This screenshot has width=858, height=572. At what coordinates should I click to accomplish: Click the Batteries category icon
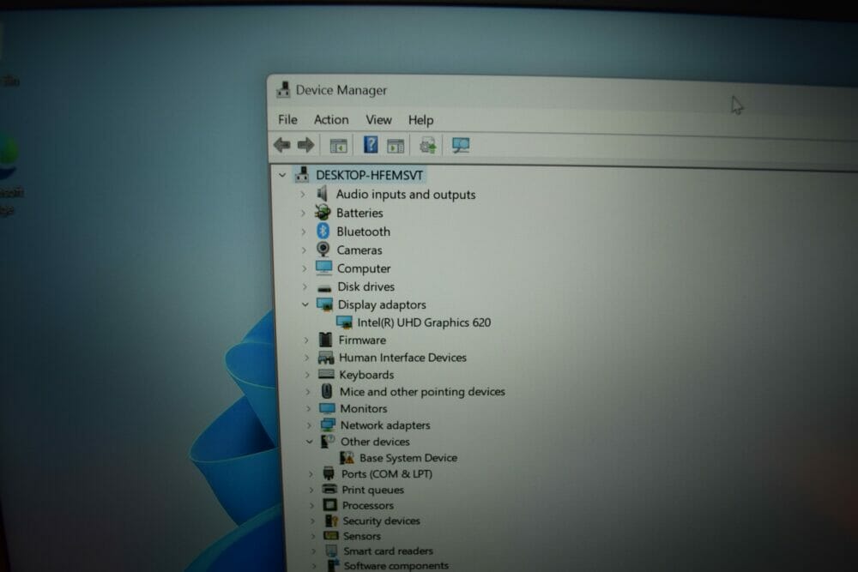(x=323, y=212)
